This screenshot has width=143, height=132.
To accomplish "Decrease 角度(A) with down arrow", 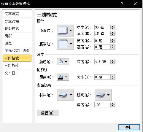I will (113, 106).
